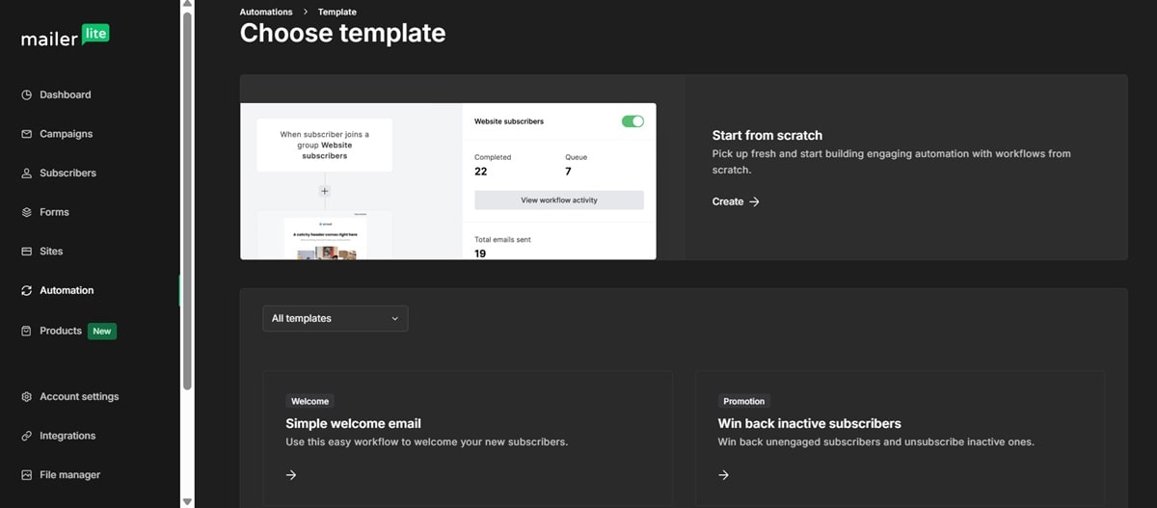Screen dimensions: 1157x508
Task: Click the Automation refresh arrows icon
Action: coord(27,290)
